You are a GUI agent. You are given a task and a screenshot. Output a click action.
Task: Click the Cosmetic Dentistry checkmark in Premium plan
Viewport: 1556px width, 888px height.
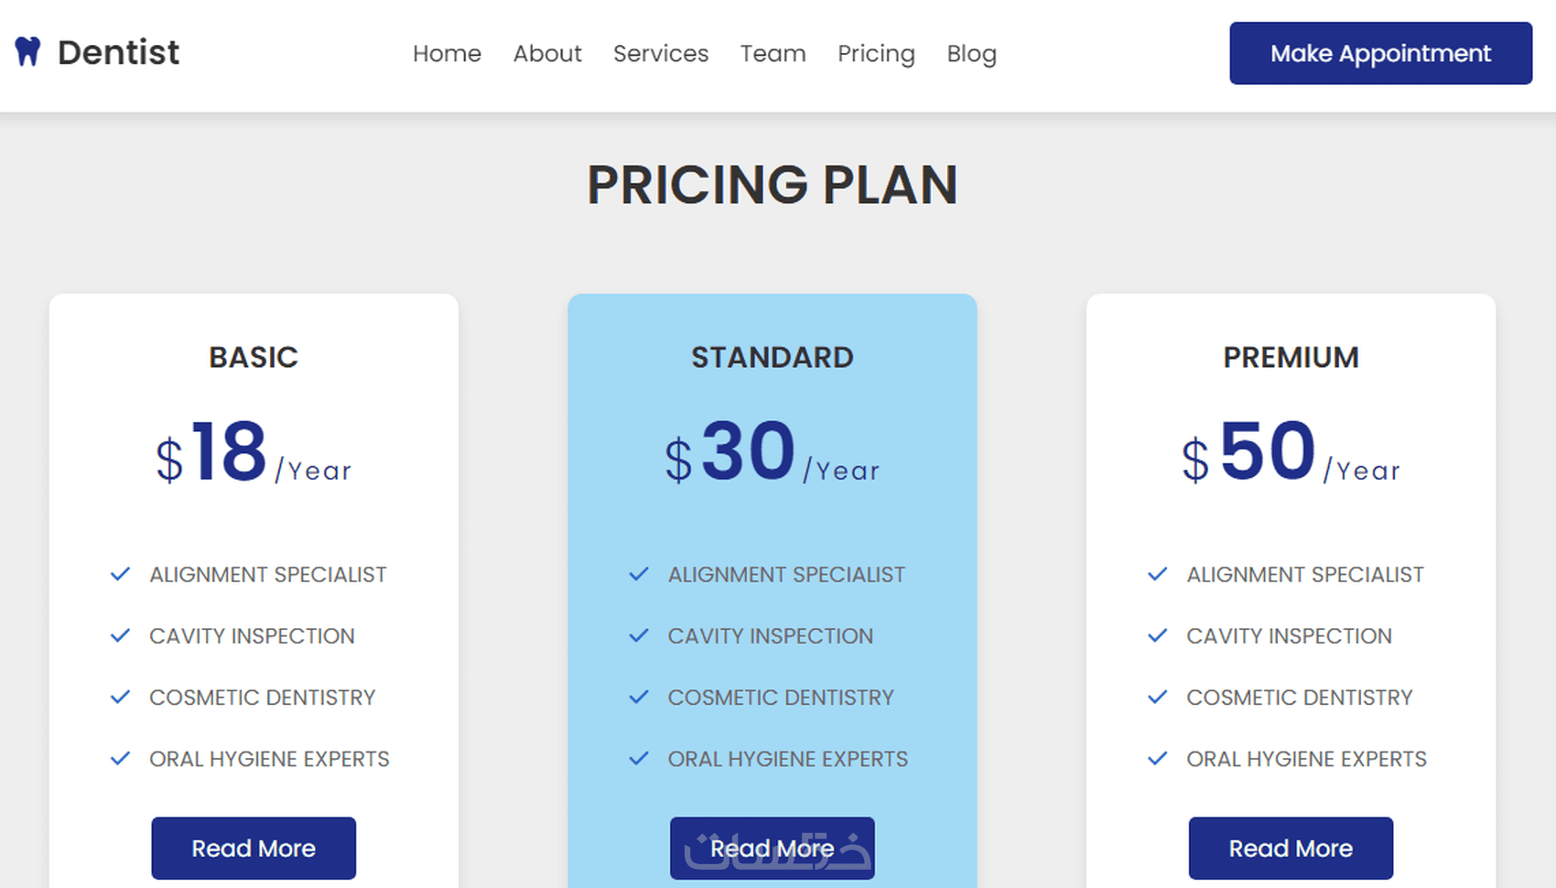(1158, 698)
